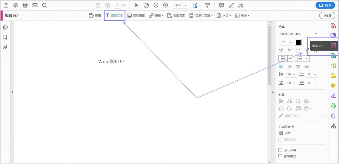Image resolution: width=339 pixels, height=164 pixels.
Task: Open 水印 dropdown menu
Action: (224, 16)
